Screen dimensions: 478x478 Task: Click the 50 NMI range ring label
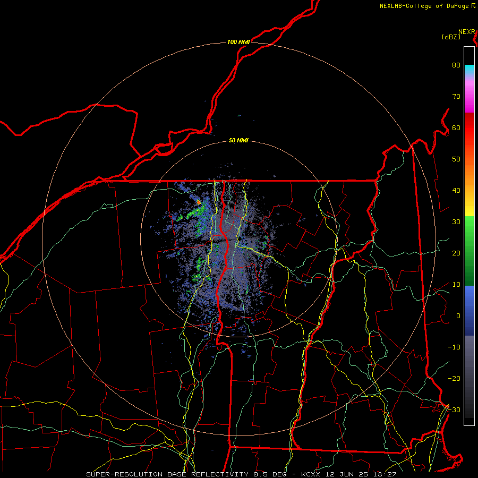click(238, 141)
